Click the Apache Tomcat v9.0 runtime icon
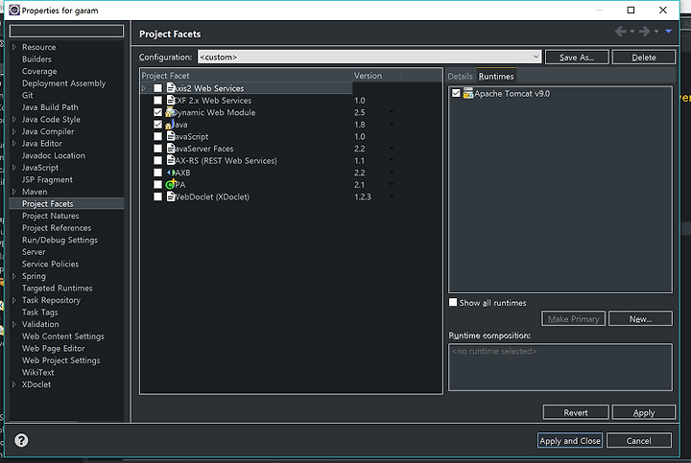This screenshot has width=691, height=463. [x=468, y=93]
